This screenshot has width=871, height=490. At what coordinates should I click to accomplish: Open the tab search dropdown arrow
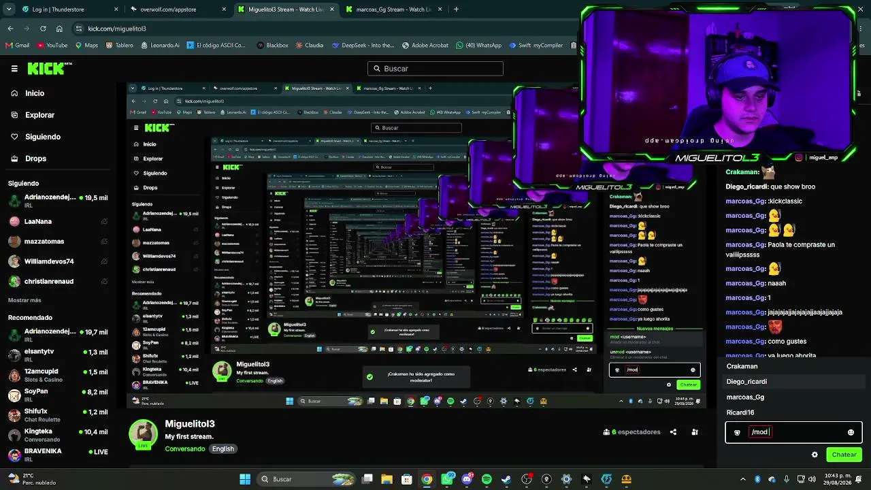9,10
